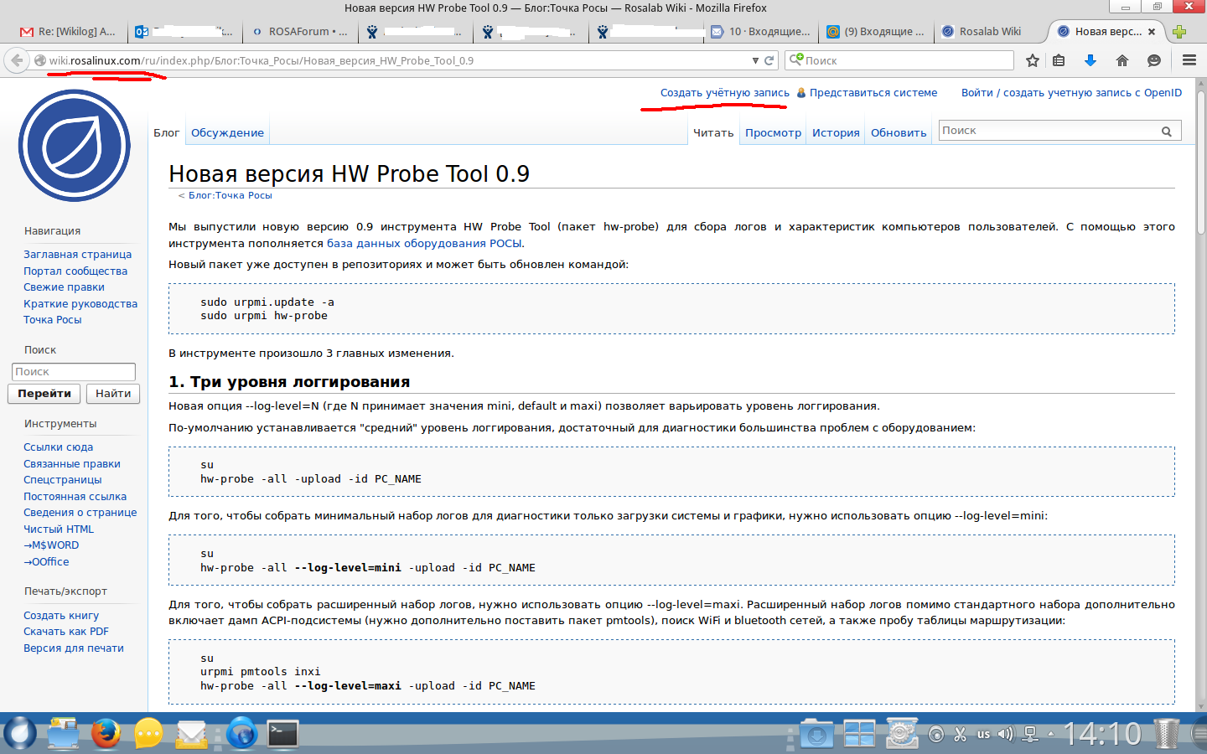Open the search engine selector dropdown

795,60
